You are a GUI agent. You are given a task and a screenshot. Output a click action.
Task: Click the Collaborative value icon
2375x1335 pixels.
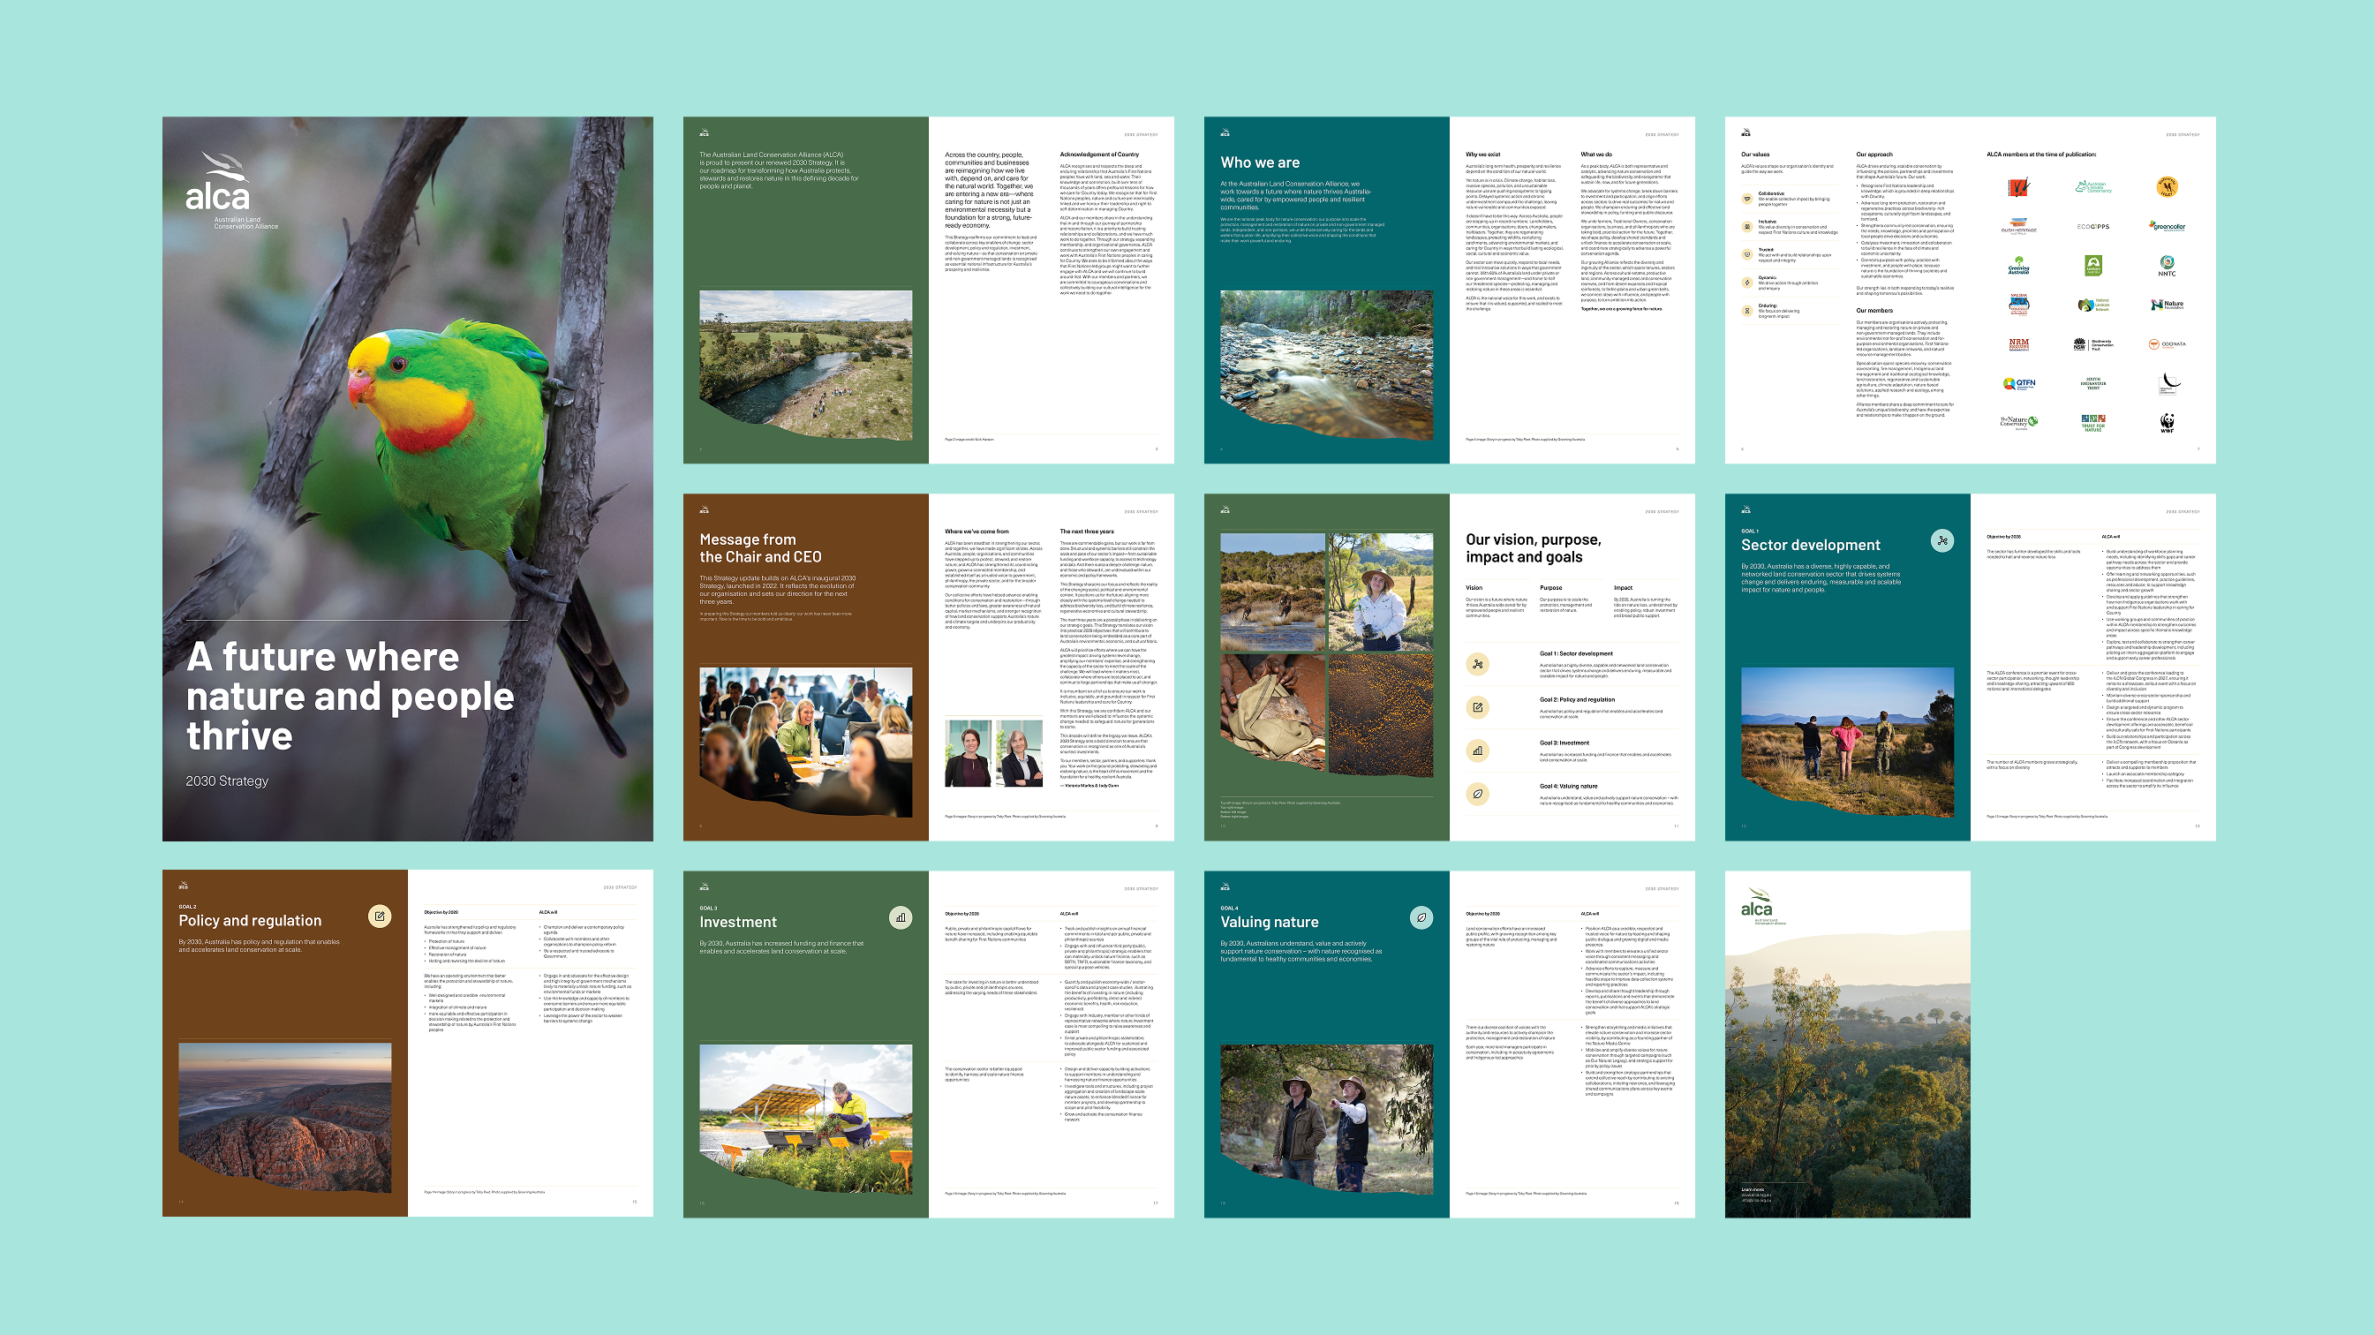coord(1746,199)
